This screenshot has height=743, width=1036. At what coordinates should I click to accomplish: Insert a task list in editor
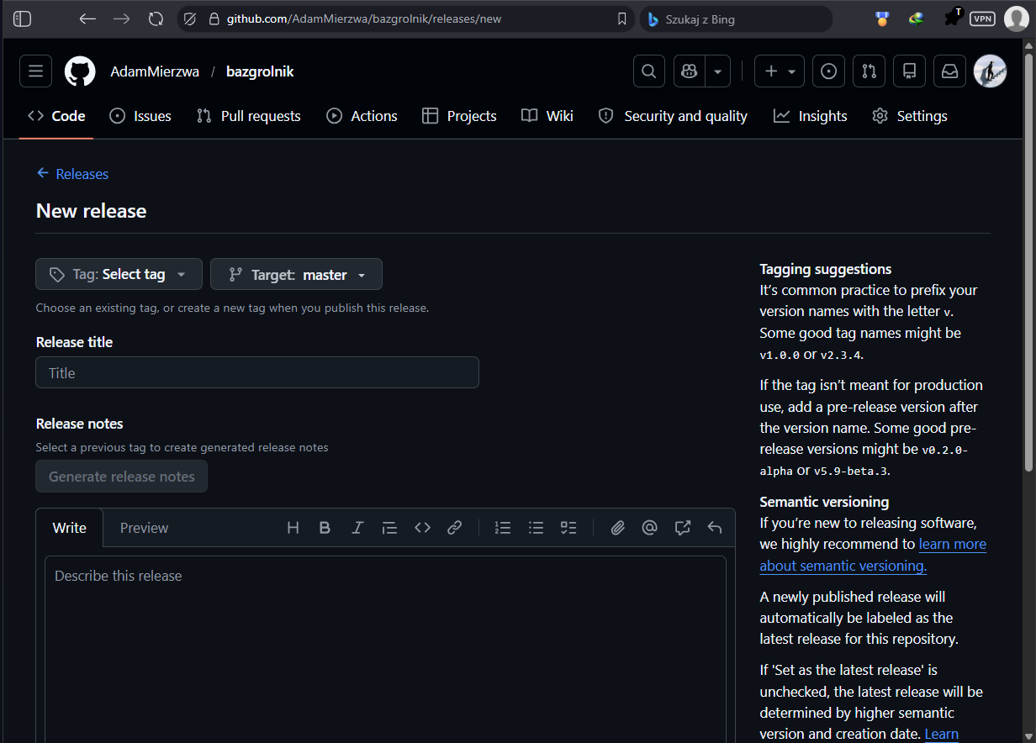(568, 528)
